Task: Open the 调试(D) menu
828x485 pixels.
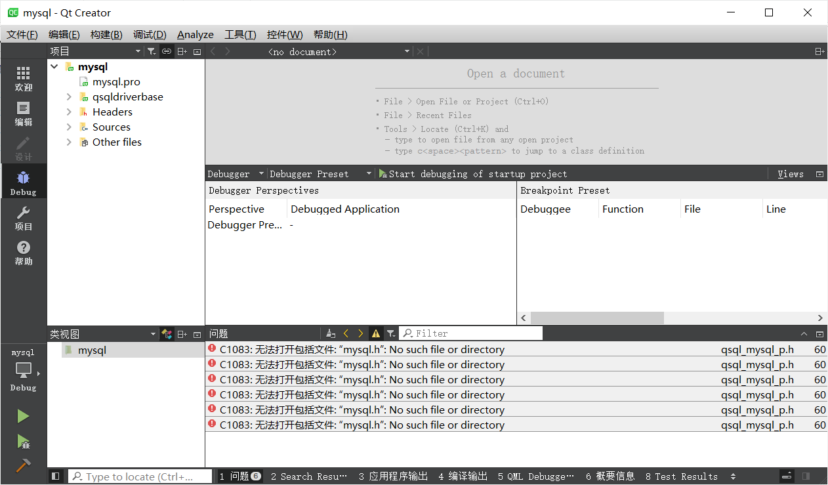Action: (x=150, y=35)
